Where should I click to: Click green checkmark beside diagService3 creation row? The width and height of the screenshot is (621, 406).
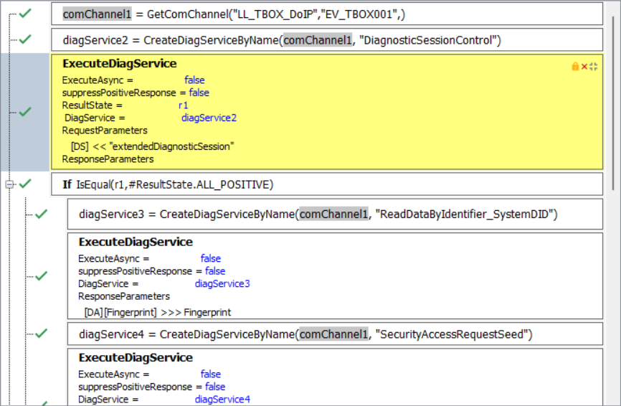(x=42, y=214)
